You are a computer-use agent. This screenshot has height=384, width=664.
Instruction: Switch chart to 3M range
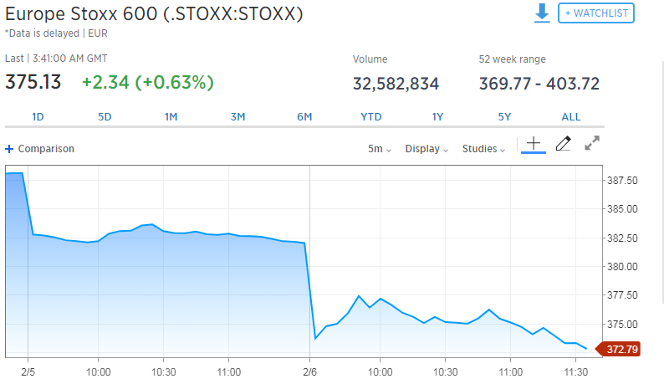238,117
